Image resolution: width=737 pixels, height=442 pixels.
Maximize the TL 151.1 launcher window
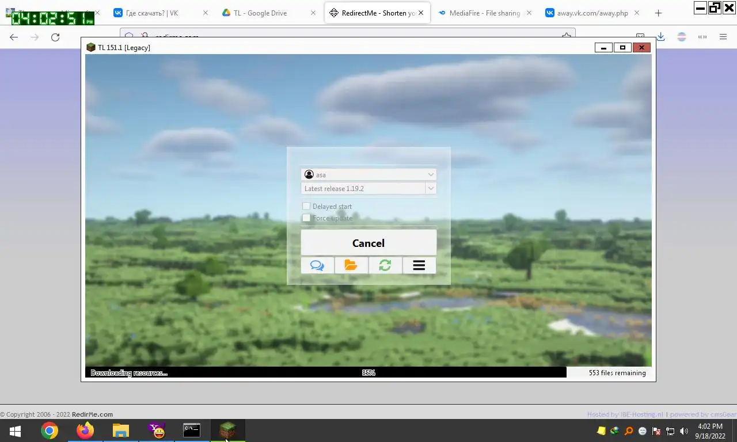point(622,48)
